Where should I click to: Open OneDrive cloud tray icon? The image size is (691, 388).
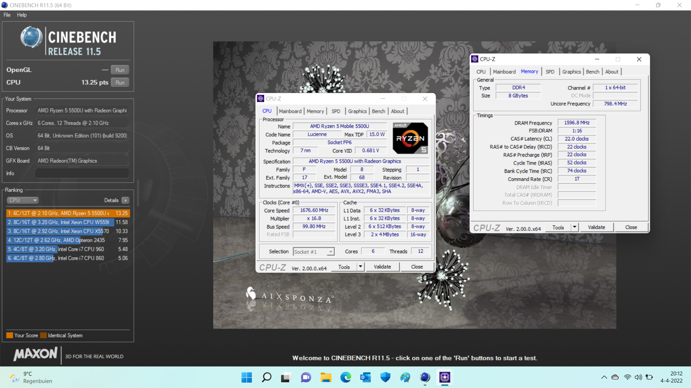point(615,377)
